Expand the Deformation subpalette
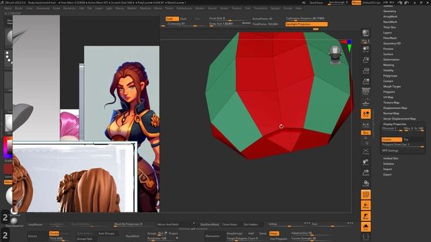 coord(391,60)
